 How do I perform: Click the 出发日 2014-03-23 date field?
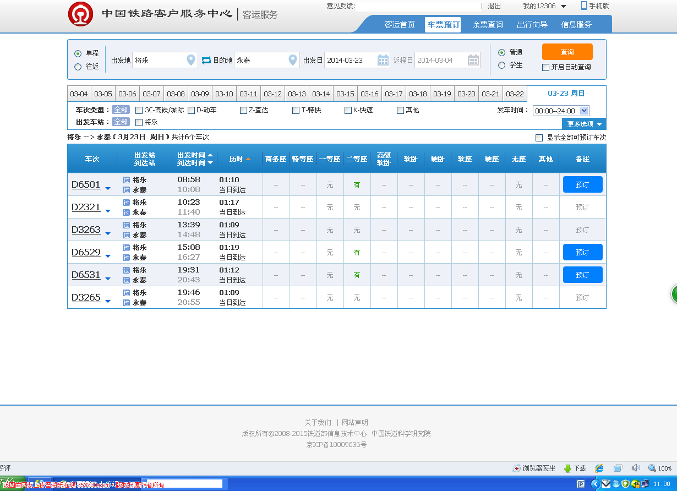click(x=357, y=60)
